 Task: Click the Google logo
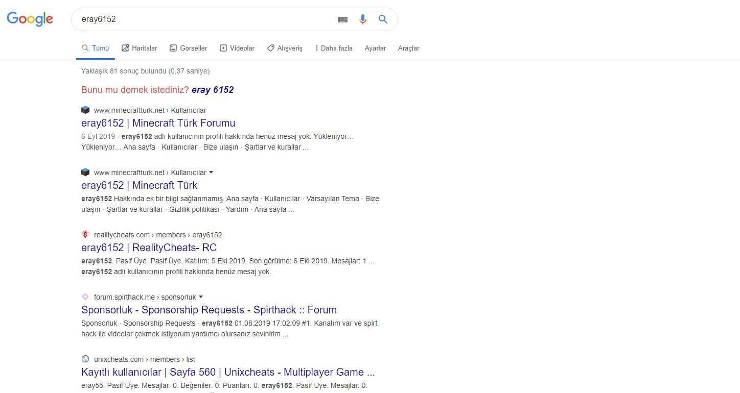(30, 19)
